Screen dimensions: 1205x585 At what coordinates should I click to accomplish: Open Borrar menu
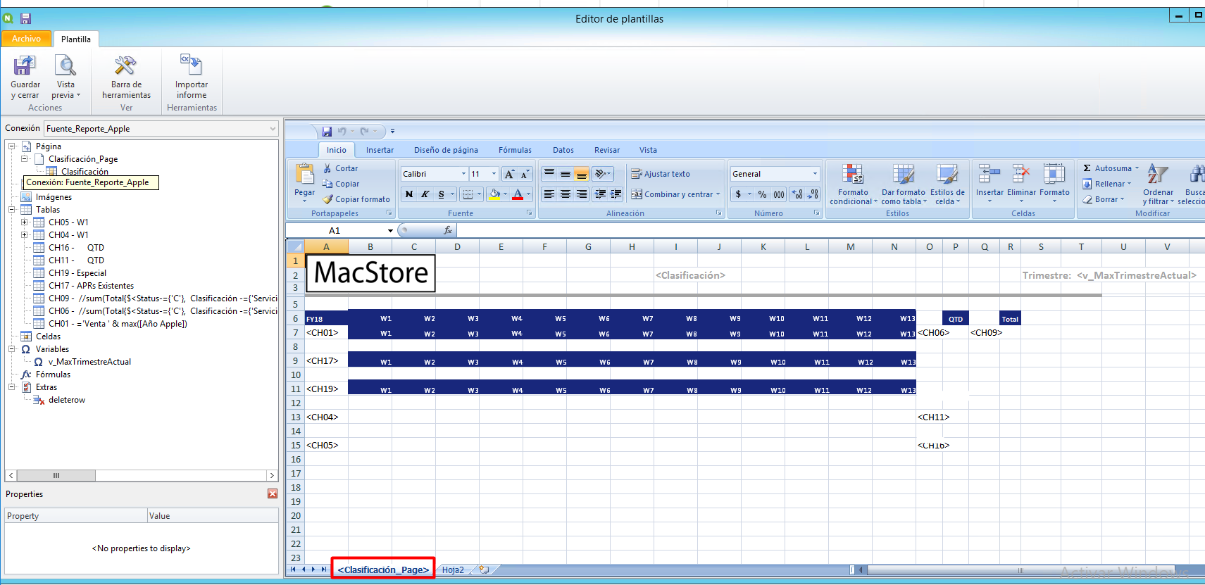click(1104, 199)
